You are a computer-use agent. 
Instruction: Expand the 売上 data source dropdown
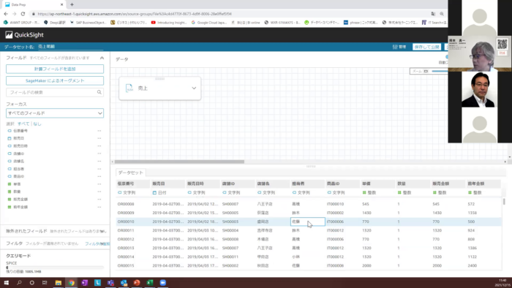point(194,88)
